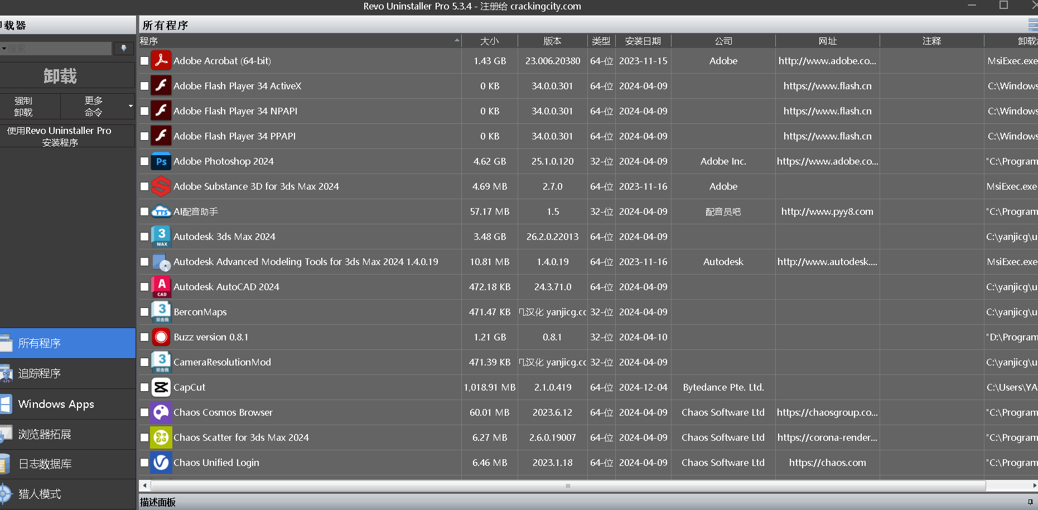The image size is (1038, 510).
Task: Click the CapCut icon
Action: click(161, 387)
